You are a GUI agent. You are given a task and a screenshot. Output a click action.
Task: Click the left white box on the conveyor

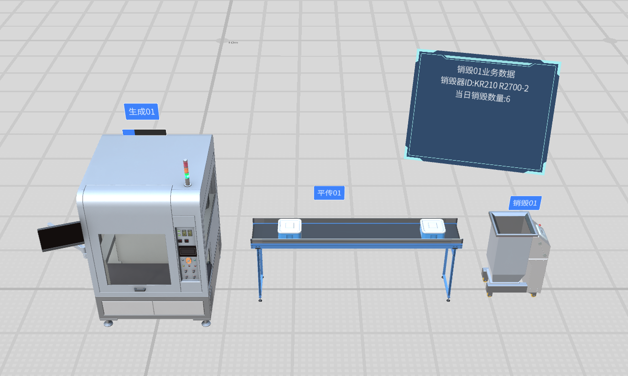coord(290,228)
